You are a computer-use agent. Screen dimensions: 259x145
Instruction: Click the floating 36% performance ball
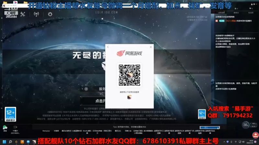coord(245,125)
